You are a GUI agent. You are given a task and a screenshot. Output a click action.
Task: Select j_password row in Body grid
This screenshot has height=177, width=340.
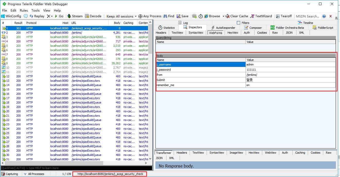pos(246,70)
